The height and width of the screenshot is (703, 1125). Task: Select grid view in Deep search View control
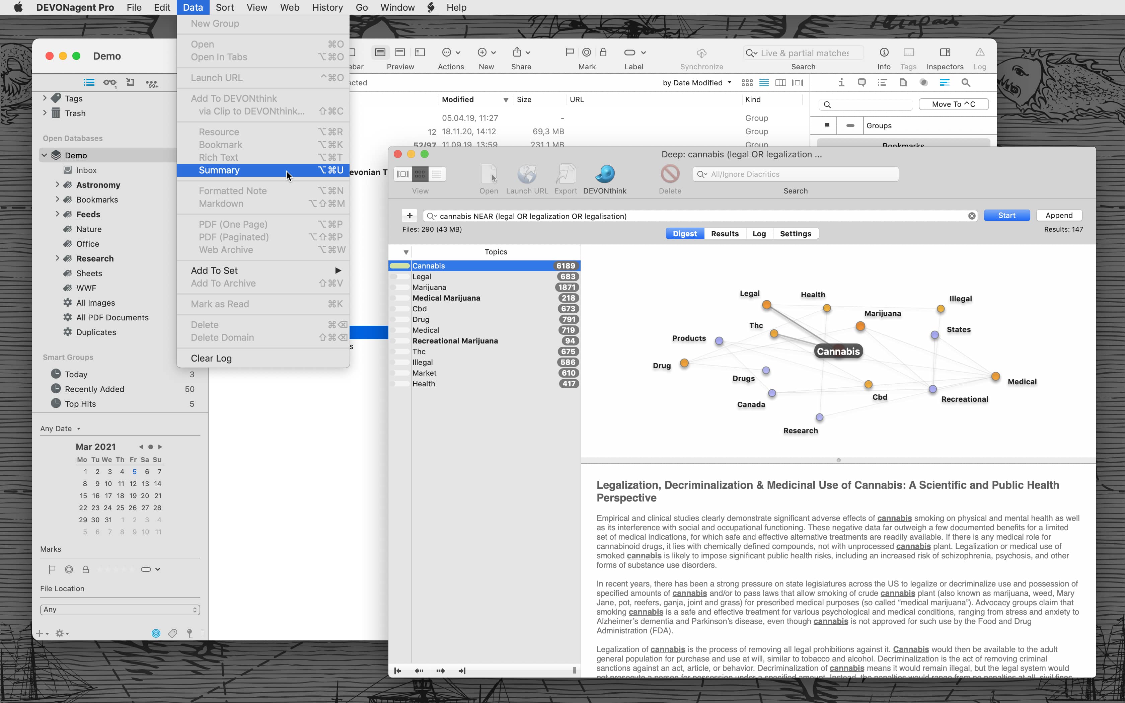(420, 174)
